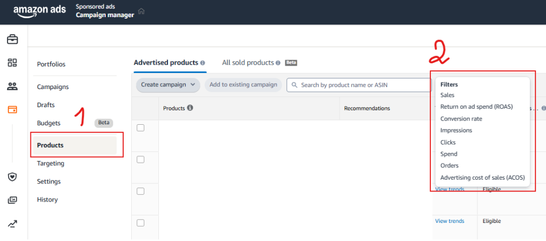Screen dimensions: 546x241
Task: Open the briefcase icon in left sidebar
Action: (12, 39)
